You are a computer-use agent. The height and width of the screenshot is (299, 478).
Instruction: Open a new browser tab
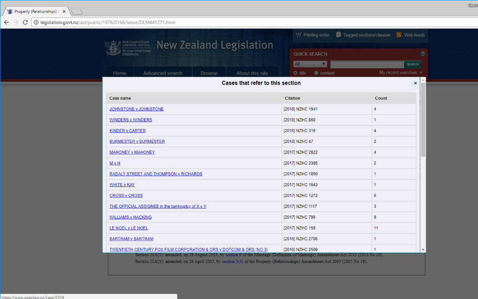tap(76, 12)
